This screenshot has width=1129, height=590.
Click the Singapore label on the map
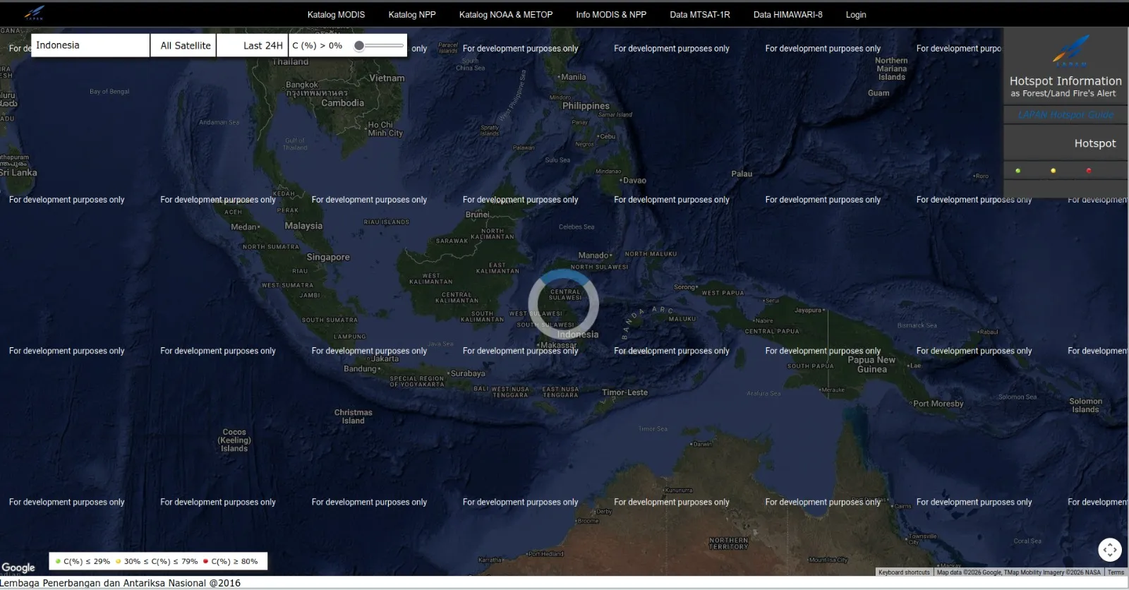point(328,257)
